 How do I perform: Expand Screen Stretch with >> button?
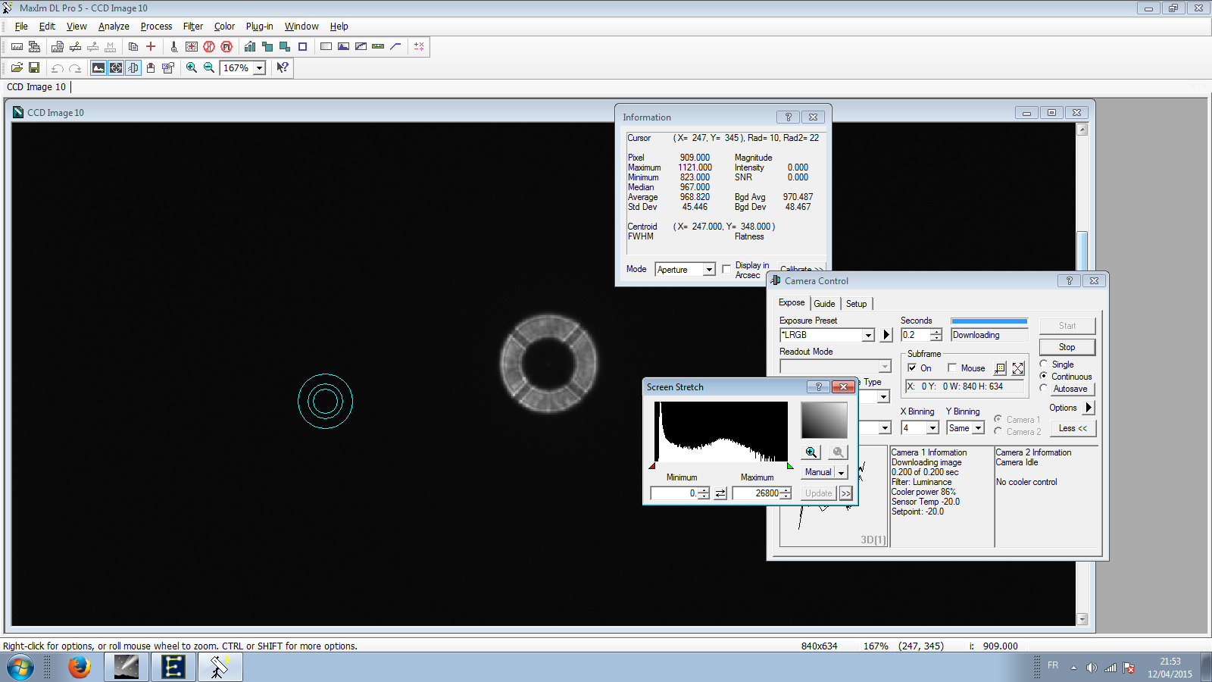pyautogui.click(x=846, y=493)
